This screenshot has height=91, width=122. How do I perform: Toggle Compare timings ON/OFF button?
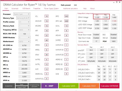tap(35, 86)
